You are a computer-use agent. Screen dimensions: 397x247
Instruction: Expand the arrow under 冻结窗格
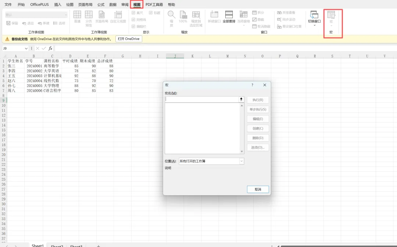tap(244, 25)
